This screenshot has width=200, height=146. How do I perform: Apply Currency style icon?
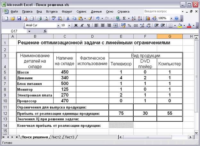click(x=123, y=25)
